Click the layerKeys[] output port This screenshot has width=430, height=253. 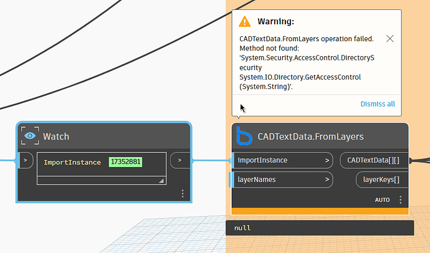point(382,180)
